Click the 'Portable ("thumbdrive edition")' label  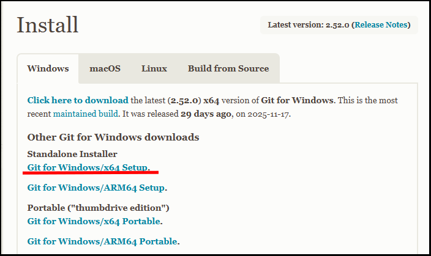99,208
